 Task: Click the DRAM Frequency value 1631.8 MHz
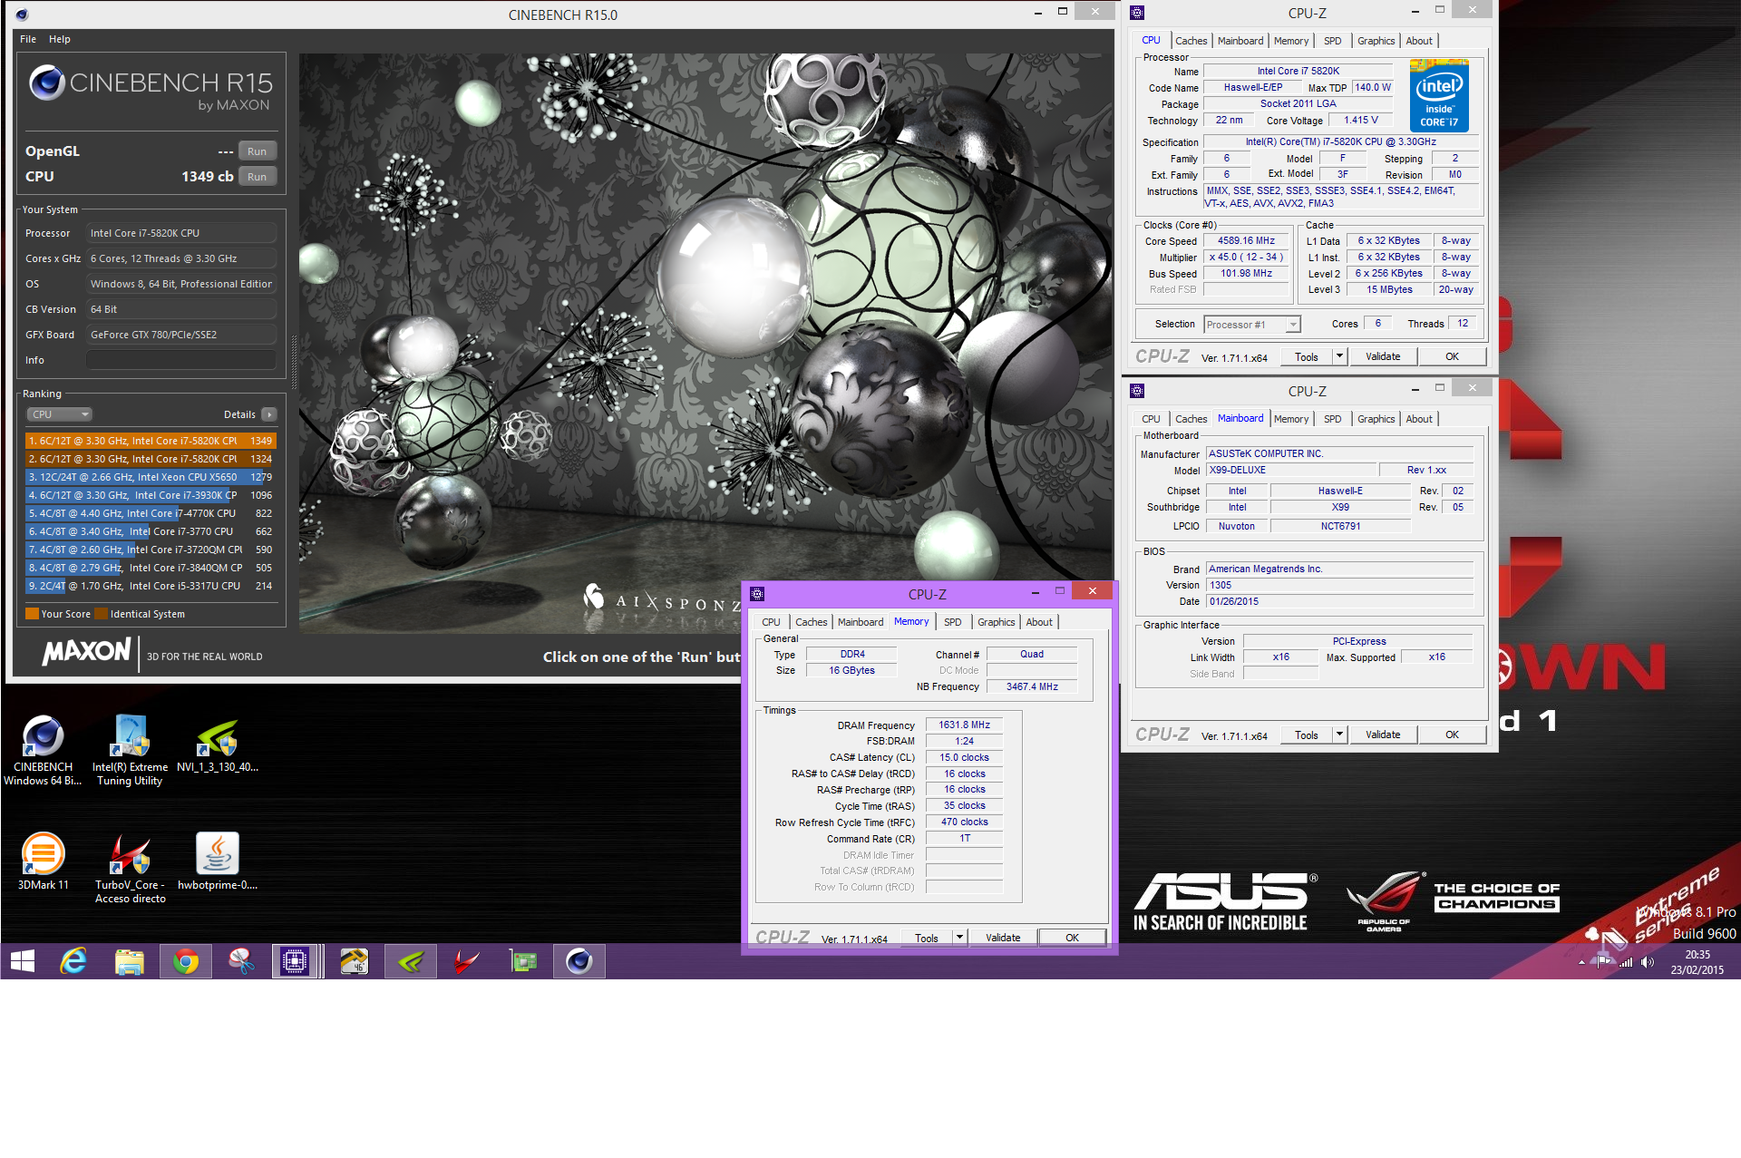point(964,725)
